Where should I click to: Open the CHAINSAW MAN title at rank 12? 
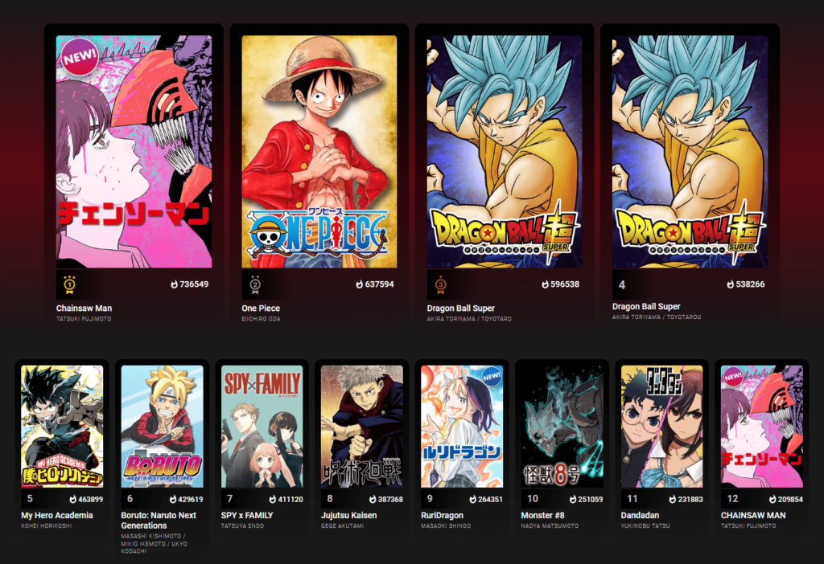[753, 515]
